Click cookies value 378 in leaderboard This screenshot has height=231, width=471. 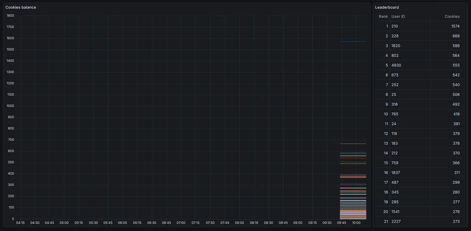pos(456,143)
